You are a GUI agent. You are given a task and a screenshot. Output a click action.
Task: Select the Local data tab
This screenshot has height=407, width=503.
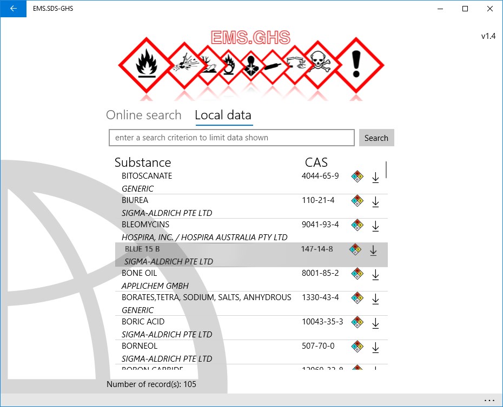[x=223, y=115]
